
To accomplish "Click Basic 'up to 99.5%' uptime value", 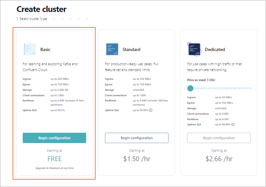I will pos(57,110).
